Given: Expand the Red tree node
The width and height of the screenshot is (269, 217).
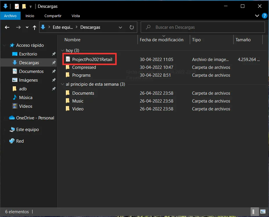Looking at the screenshot, I should tap(4, 141).
